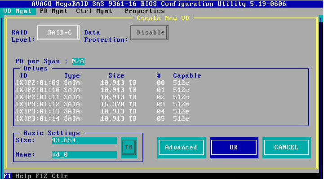Click F12-Ctlr in the status bar
324x179 pixels.
52,176
